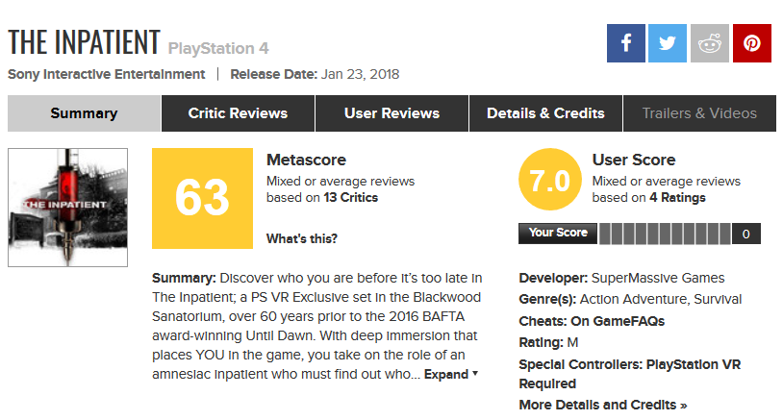Share the page on Twitter

pos(668,43)
